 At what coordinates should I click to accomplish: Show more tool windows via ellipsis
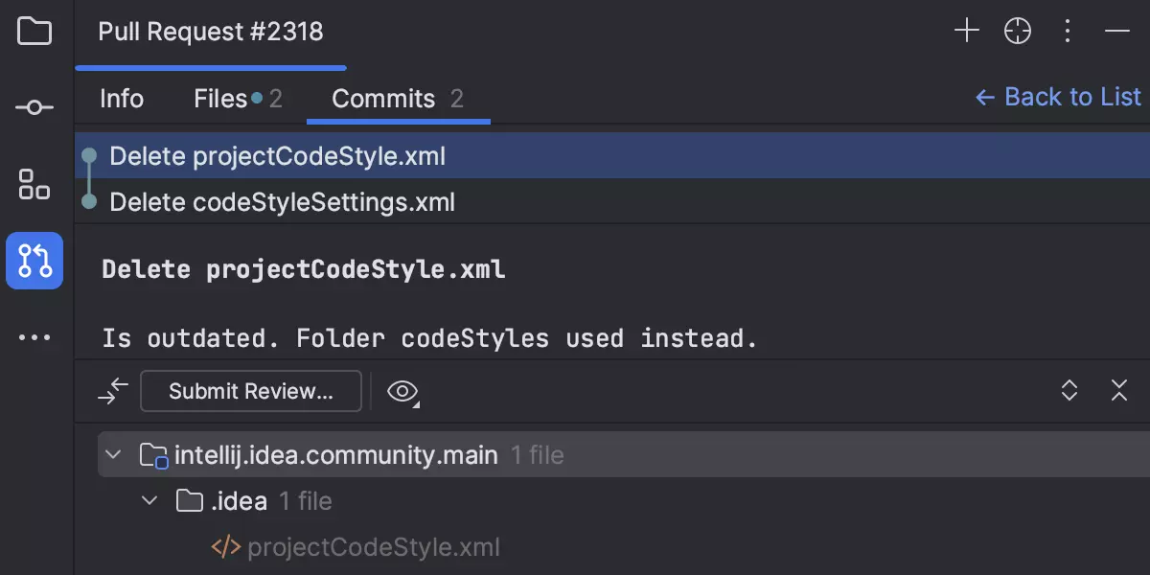34,337
